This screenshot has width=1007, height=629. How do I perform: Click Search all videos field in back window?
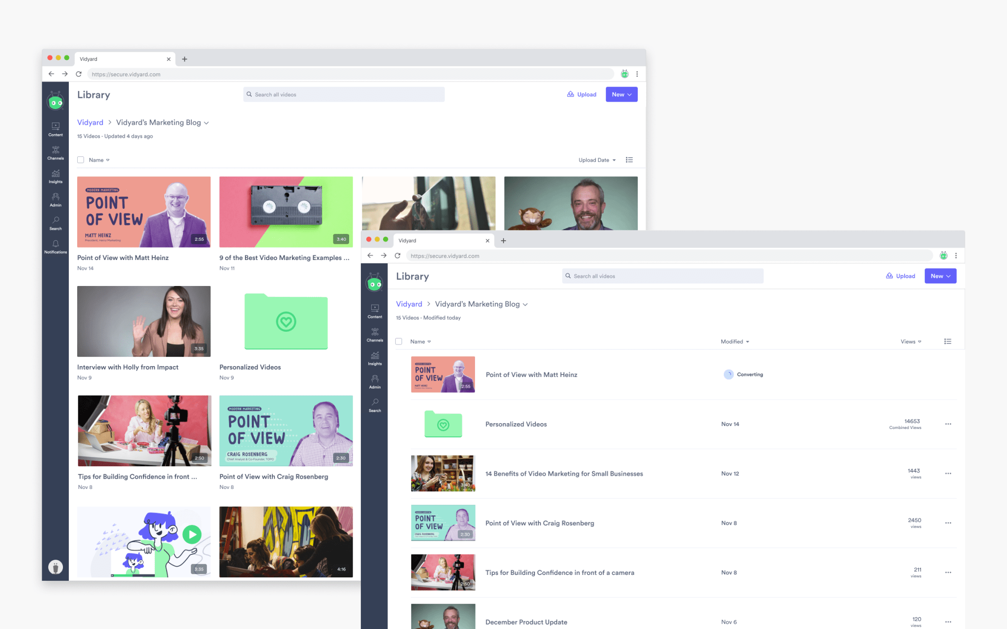[344, 94]
